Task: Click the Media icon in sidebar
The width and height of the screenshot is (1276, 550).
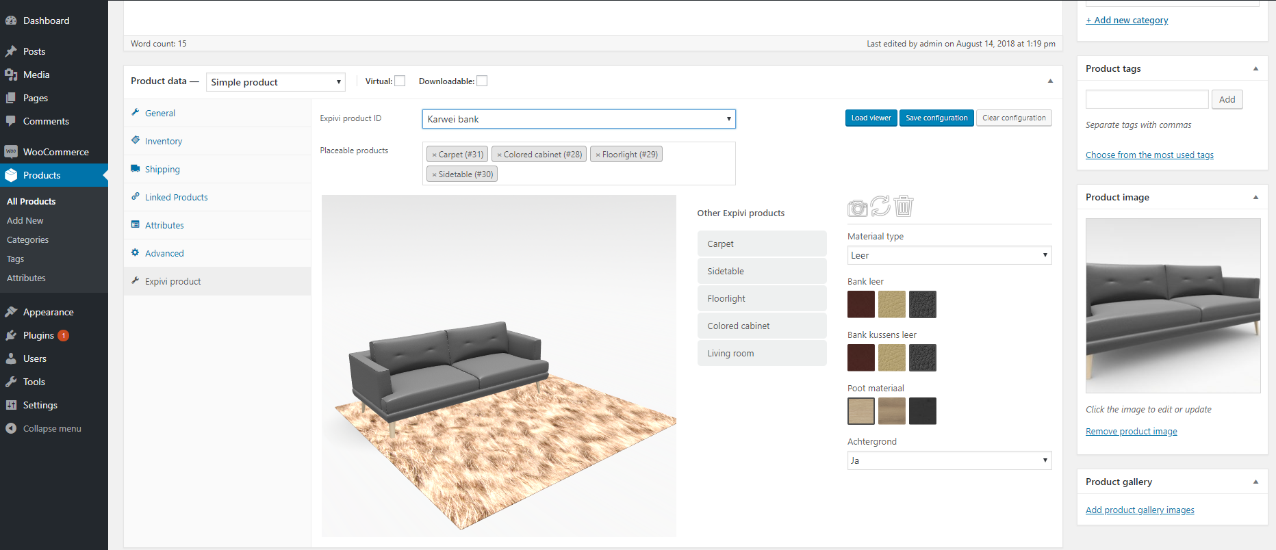Action: (11, 75)
